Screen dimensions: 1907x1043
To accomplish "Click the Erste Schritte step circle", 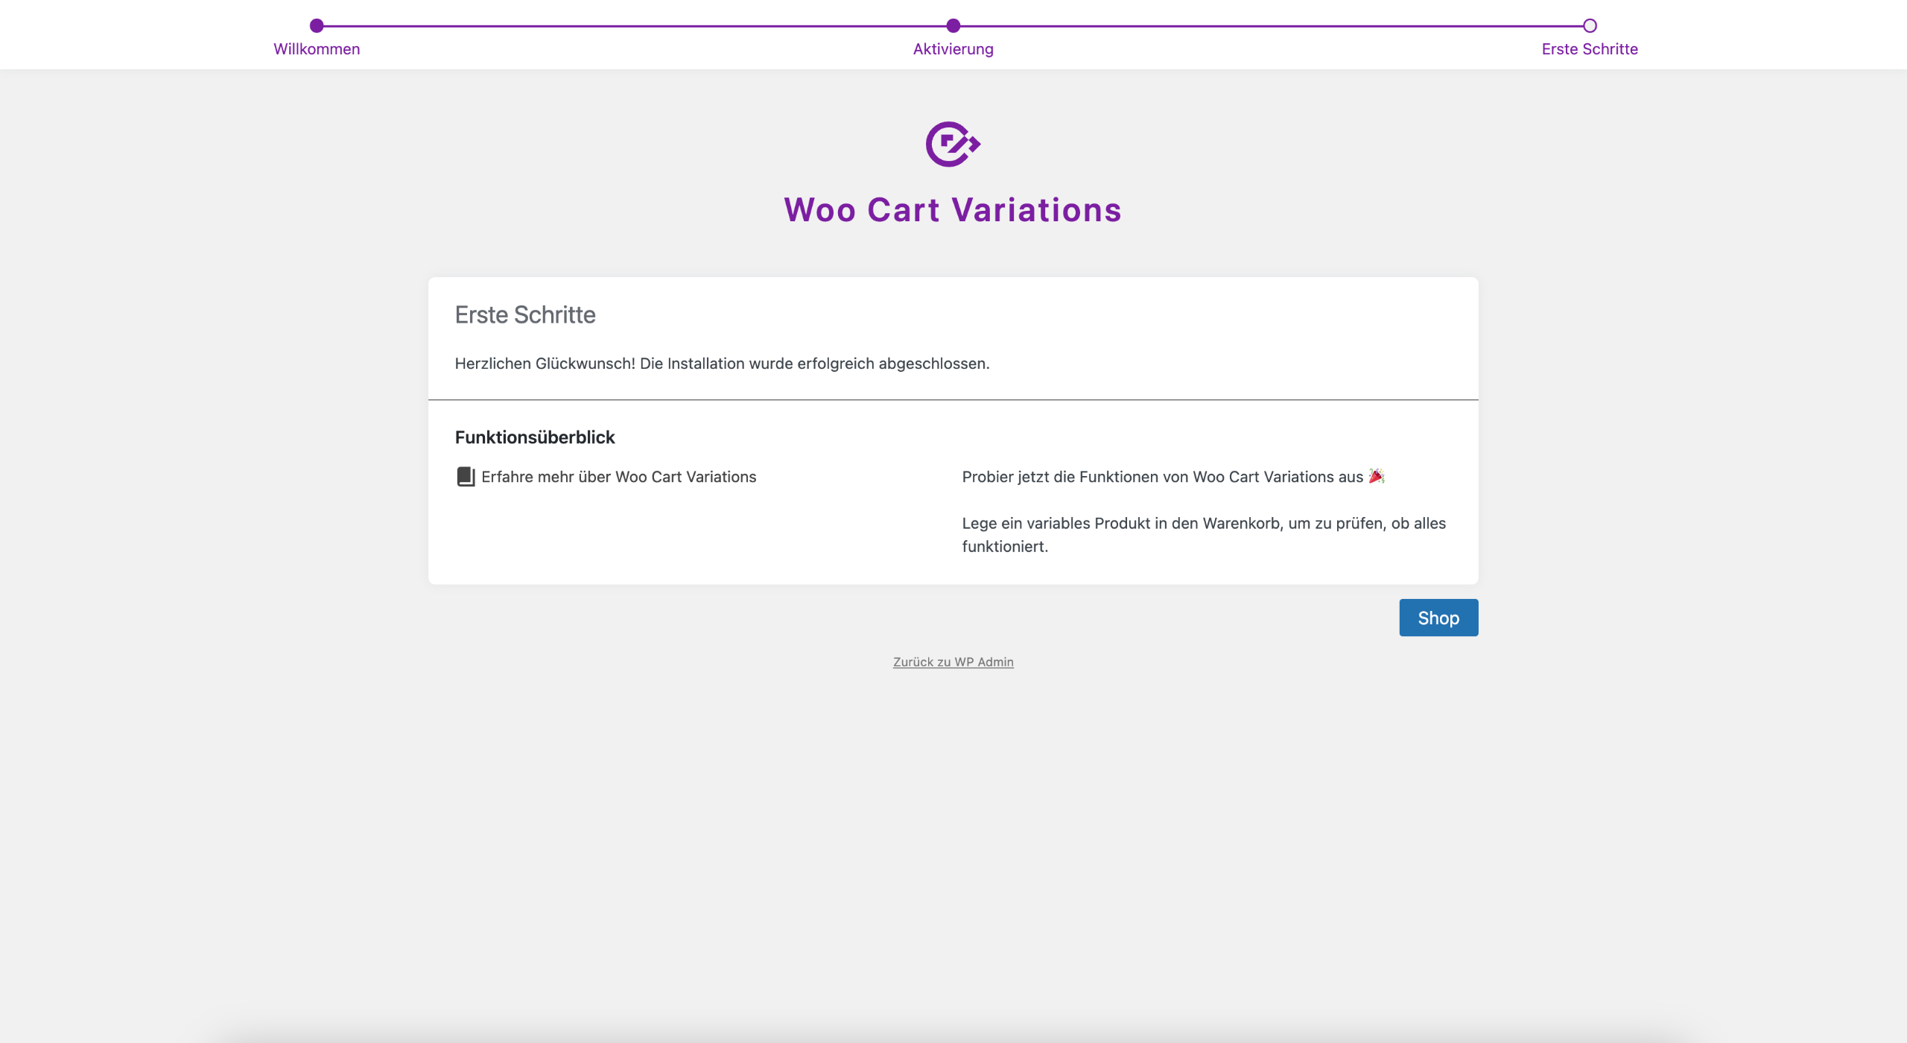I will pos(1590,26).
